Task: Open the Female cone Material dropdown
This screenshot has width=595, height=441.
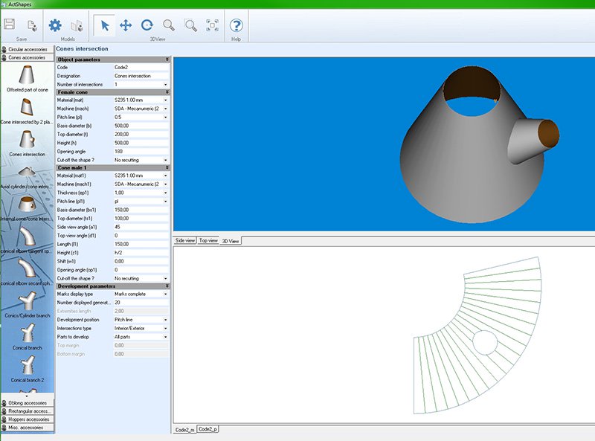Action: click(x=166, y=100)
